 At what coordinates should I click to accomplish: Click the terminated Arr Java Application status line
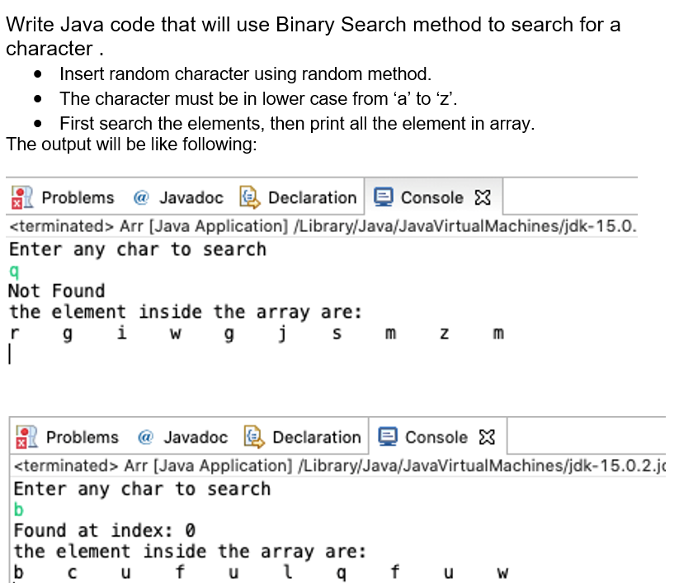click(x=322, y=225)
